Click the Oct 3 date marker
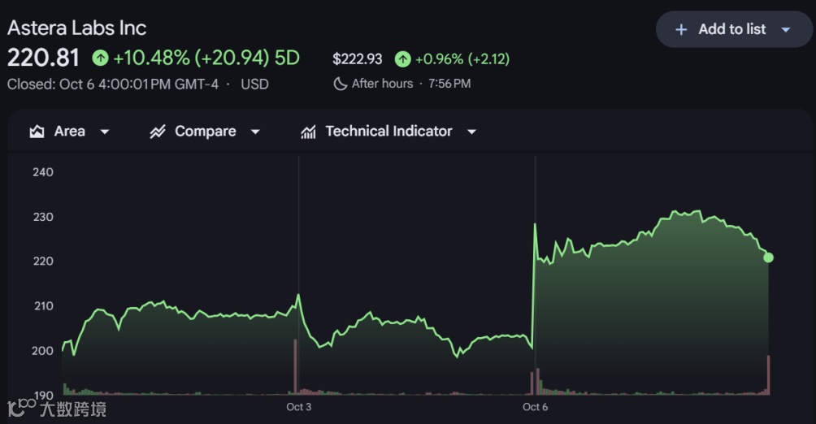816x424 pixels. coord(298,407)
